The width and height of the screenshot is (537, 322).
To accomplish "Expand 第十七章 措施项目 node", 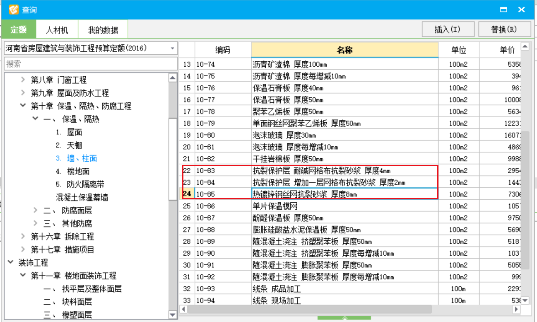I will click(x=23, y=249).
